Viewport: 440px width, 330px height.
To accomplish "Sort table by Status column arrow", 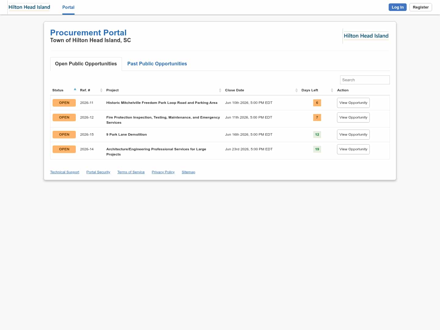I will coord(75,89).
